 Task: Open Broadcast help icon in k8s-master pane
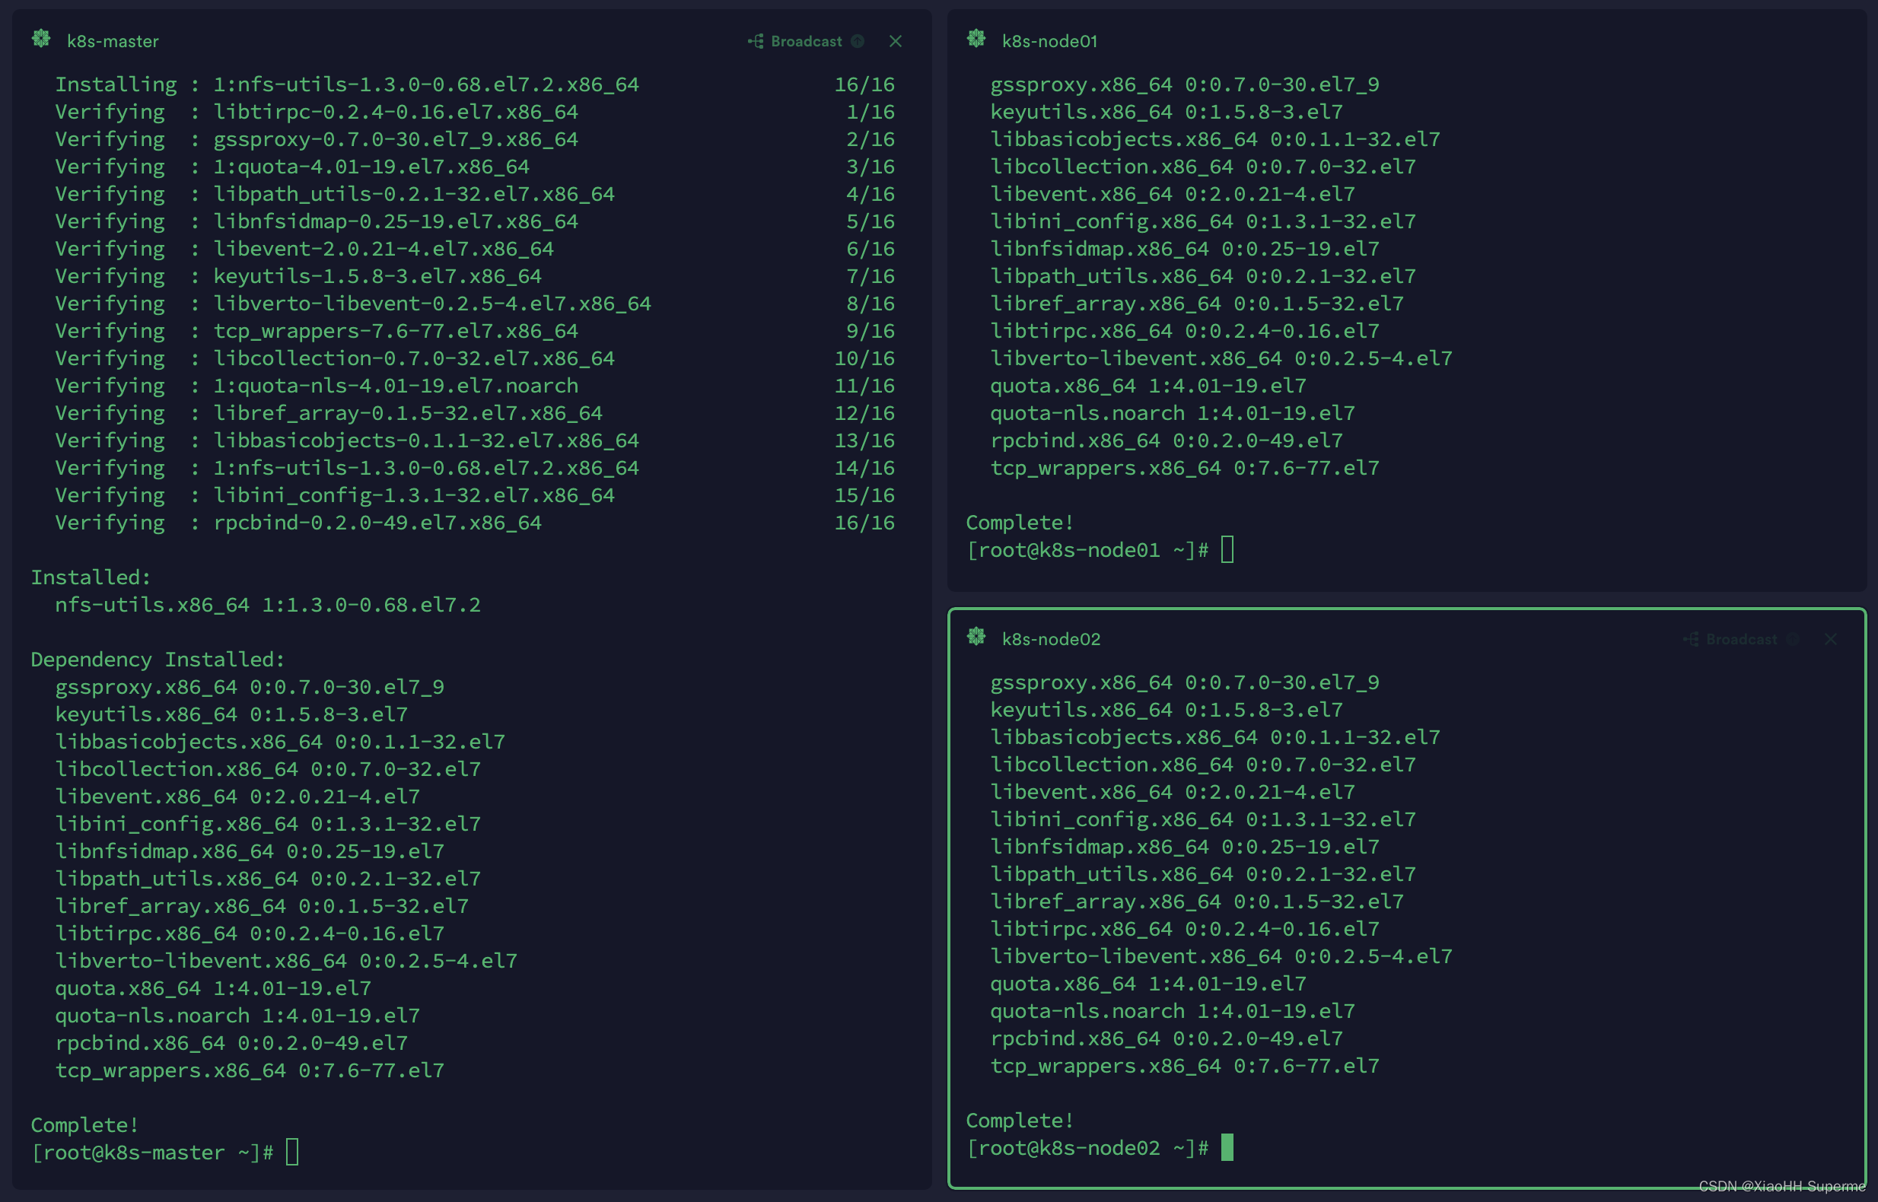pyautogui.click(x=858, y=41)
